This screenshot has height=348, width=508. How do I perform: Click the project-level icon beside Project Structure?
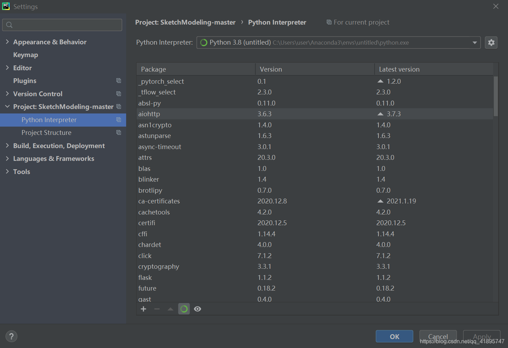tap(119, 132)
